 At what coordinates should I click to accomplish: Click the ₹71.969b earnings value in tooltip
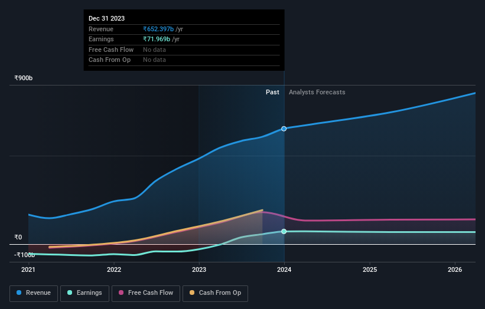(157, 39)
